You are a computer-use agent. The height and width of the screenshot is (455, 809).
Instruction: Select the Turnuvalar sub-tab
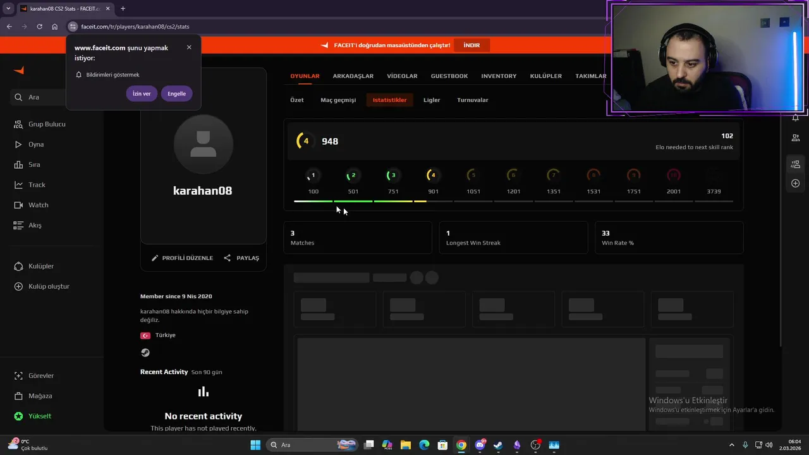473,100
